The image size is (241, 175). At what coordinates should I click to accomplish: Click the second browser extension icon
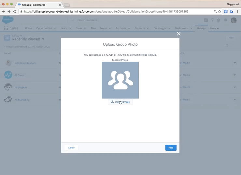click(232, 11)
